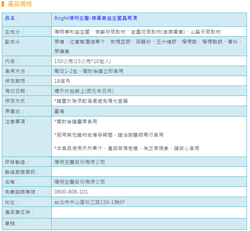The height and width of the screenshot is (231, 250).
Task: Click the main ingredients text starting 陽明專利益生菌
Action: click(137, 32)
